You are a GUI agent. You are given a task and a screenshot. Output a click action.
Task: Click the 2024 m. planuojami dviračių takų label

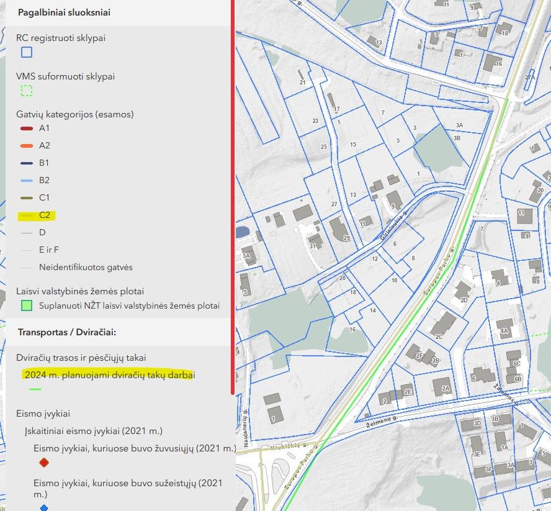(110, 375)
